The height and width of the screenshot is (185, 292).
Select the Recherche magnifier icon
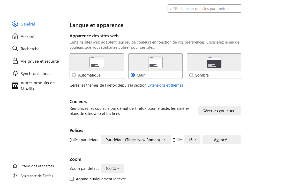pos(15,49)
